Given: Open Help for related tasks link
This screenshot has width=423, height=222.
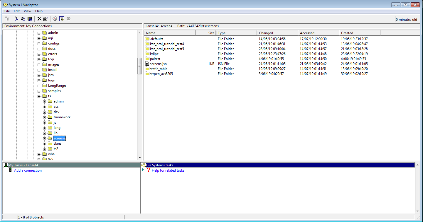Looking at the screenshot, I should pos(168,170).
